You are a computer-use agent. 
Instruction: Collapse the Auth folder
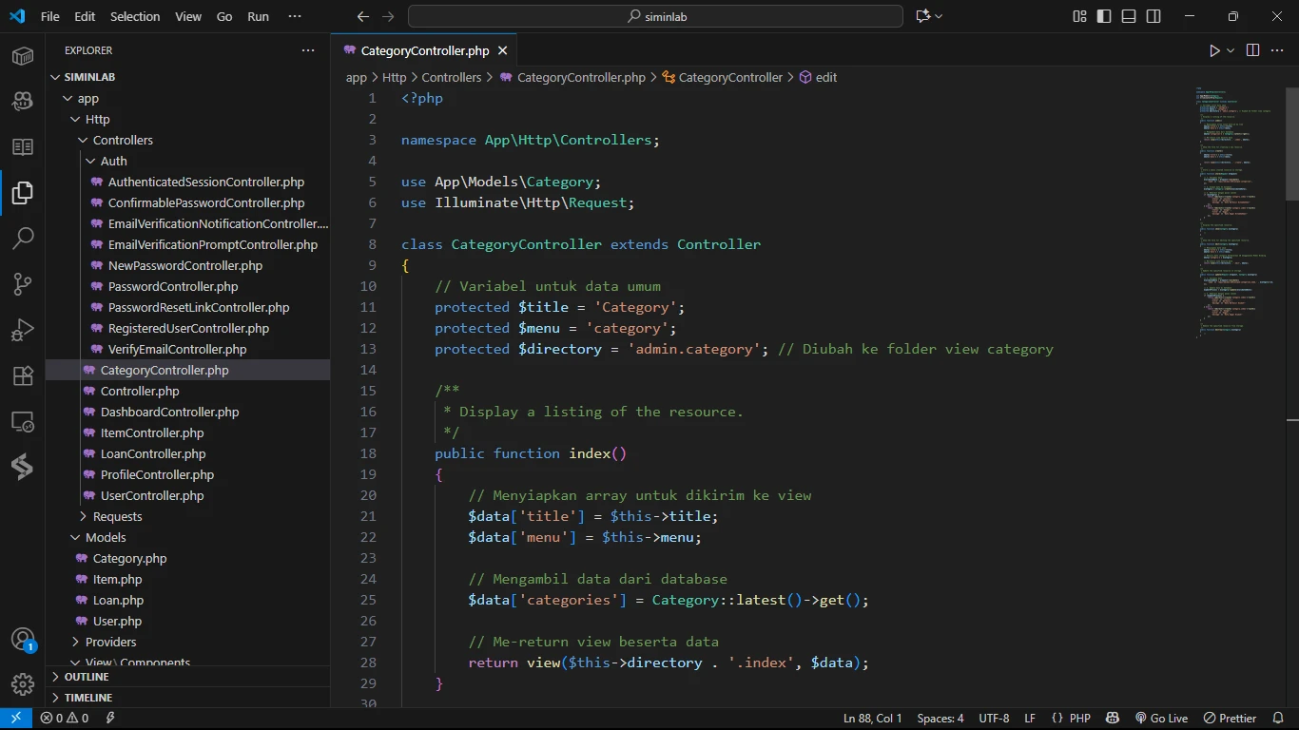pos(113,161)
